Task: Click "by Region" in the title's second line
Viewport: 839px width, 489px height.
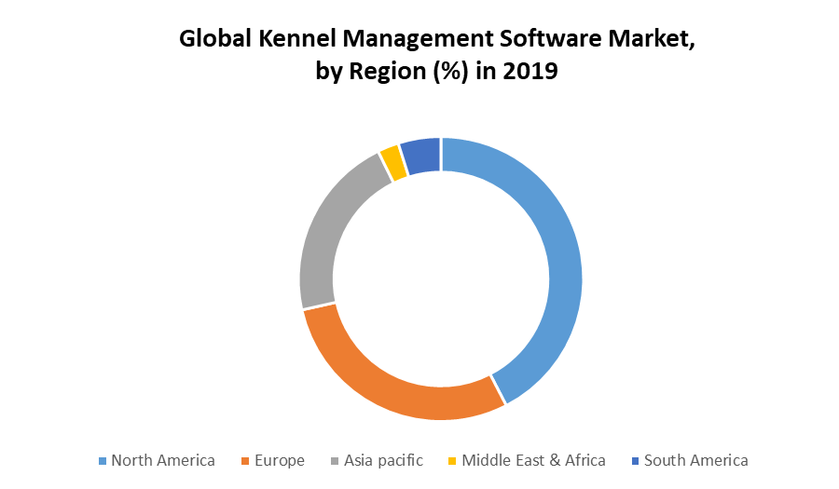Action: (x=370, y=71)
